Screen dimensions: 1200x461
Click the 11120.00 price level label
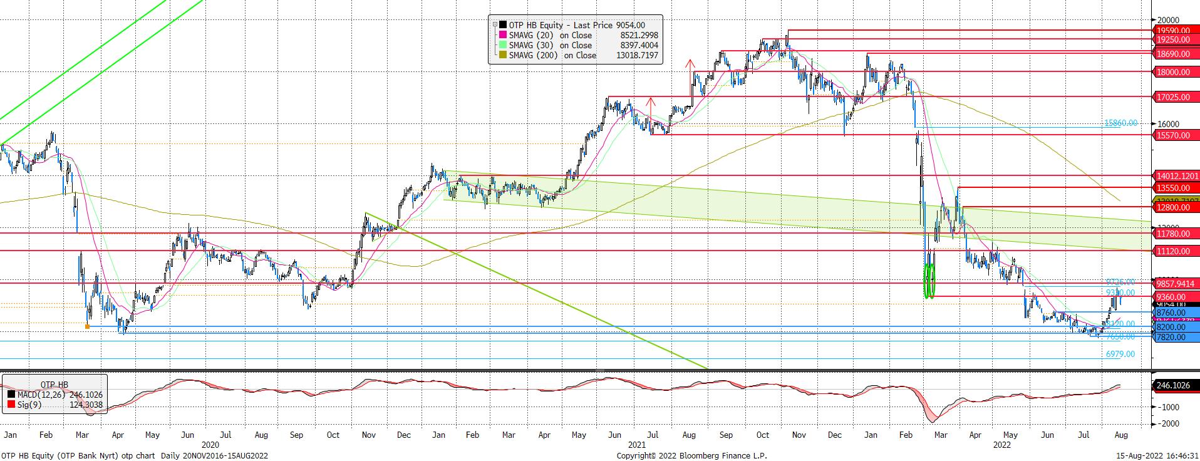[1176, 251]
